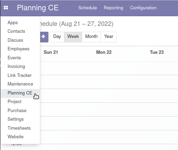Change calendar to Year view
The width and height of the screenshot is (178, 150).
109,37
